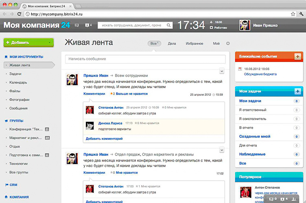
Task: Go forward with browser forward arrow
Action: pyautogui.click(x=12, y=14)
